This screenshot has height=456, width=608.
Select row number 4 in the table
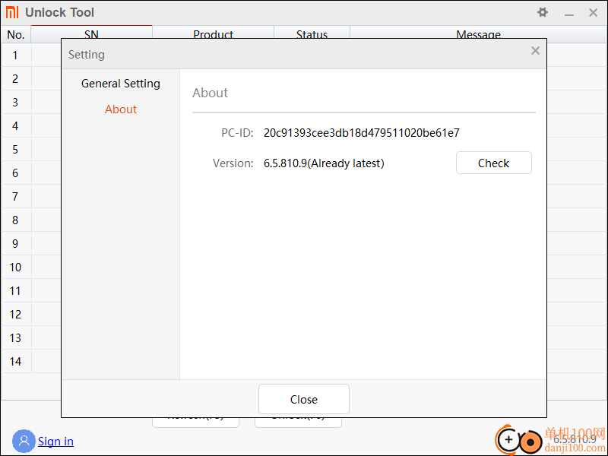pyautogui.click(x=15, y=125)
